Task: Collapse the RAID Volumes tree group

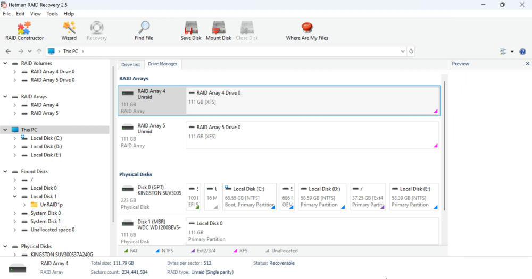Action: pyautogui.click(x=5, y=63)
